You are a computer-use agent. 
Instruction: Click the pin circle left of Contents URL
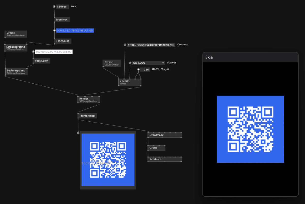pos(125,45)
